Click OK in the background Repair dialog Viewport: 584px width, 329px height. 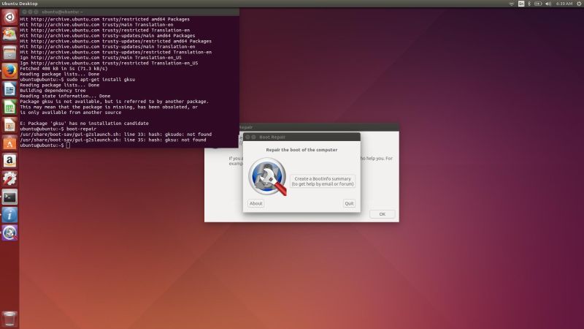[382, 214]
